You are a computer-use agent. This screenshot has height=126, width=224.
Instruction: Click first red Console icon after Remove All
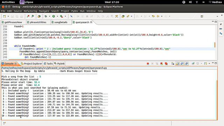pyautogui.click(x=162, y=64)
